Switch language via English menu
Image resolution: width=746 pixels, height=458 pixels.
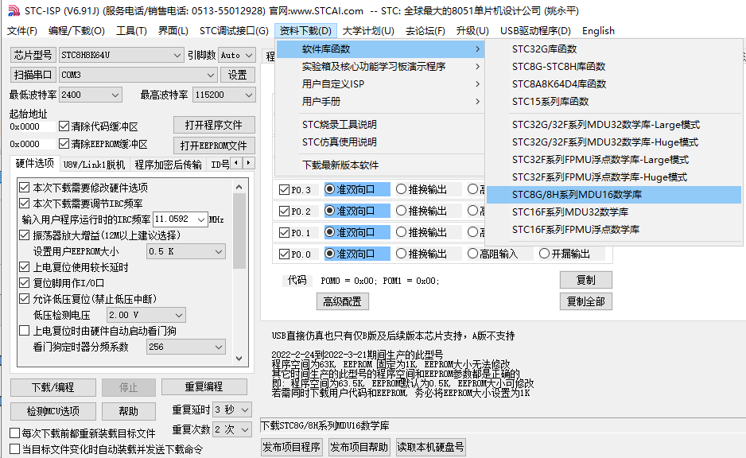tap(598, 31)
